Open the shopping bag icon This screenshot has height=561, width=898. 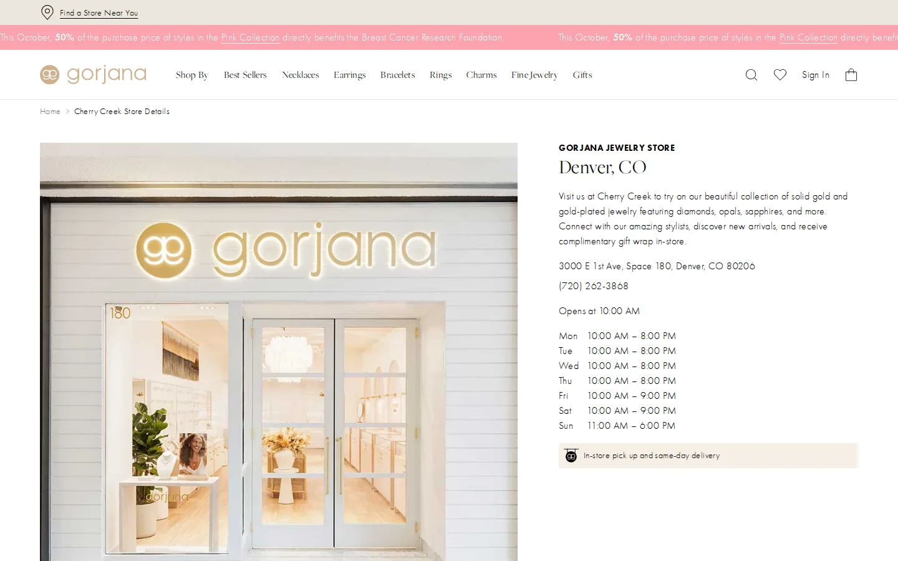851,75
